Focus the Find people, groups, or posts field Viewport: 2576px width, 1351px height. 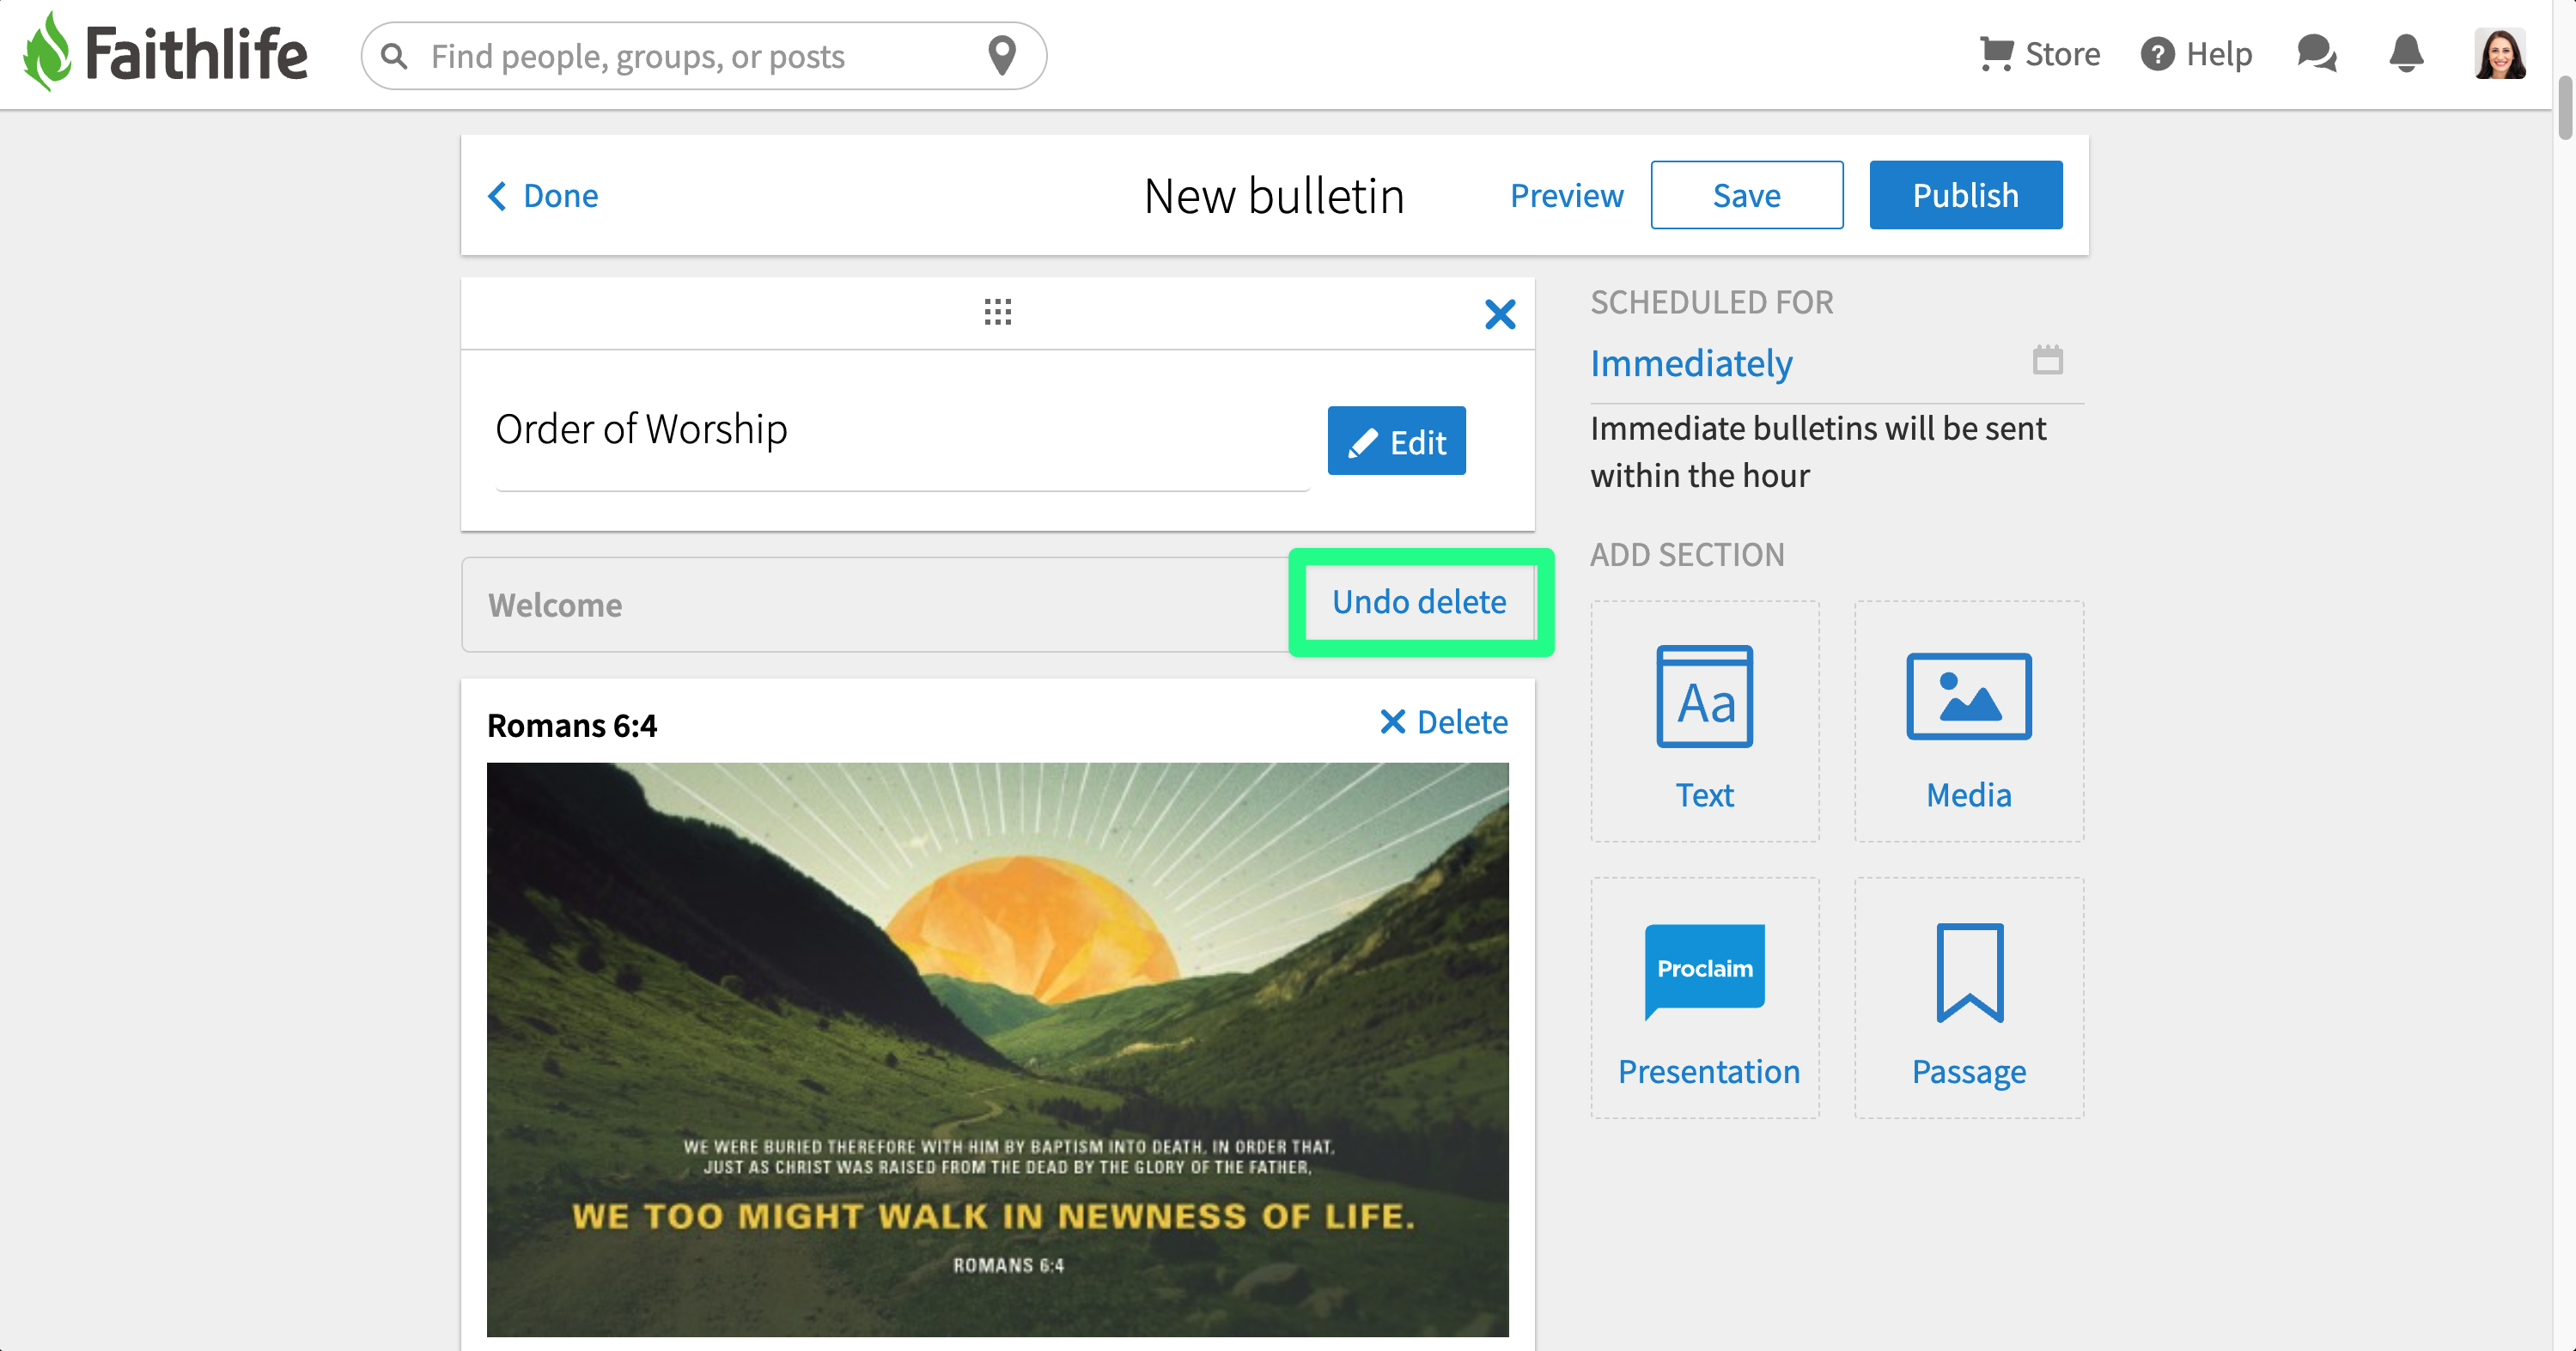pos(703,56)
